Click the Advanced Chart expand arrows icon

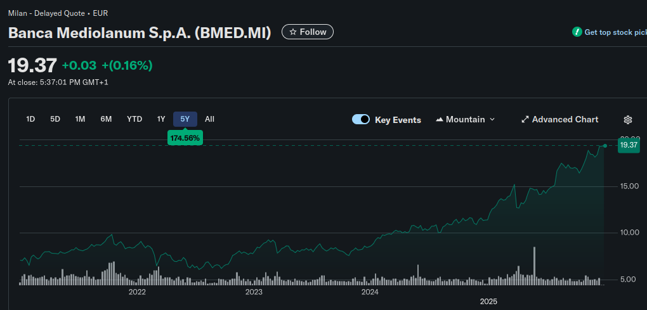point(525,119)
